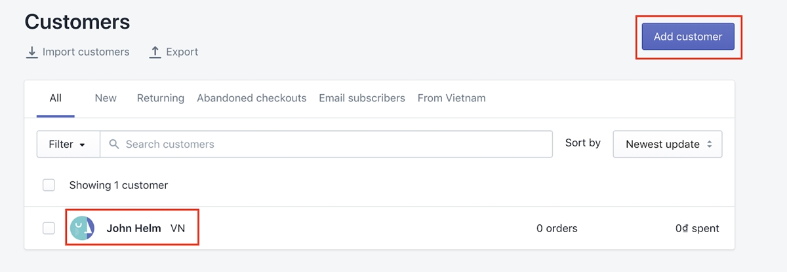Click the search magnifier icon
This screenshot has height=272, width=787.
[x=113, y=144]
